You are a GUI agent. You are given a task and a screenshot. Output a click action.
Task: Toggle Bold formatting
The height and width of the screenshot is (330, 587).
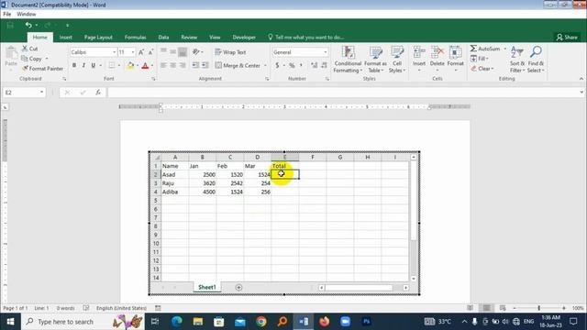[74, 65]
